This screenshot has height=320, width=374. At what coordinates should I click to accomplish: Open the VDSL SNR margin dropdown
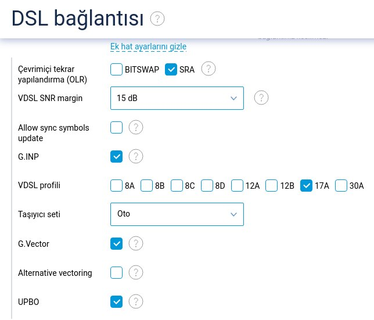[x=177, y=98]
